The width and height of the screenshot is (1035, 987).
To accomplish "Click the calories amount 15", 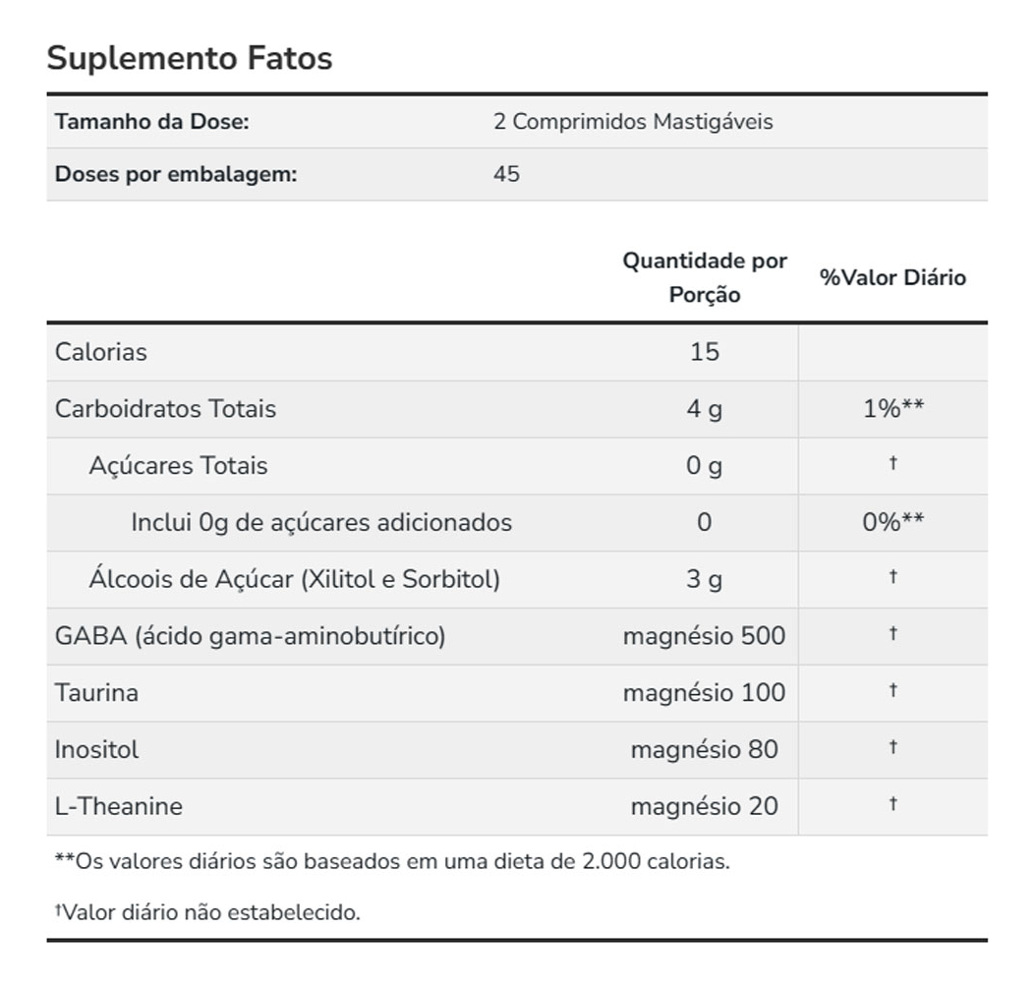I will click(x=705, y=352).
